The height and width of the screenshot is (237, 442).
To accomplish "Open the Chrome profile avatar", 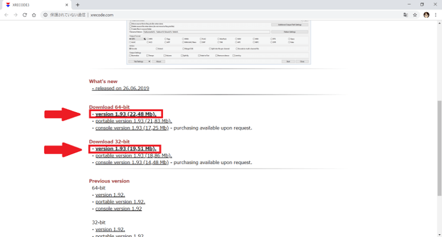I will [x=426, y=14].
